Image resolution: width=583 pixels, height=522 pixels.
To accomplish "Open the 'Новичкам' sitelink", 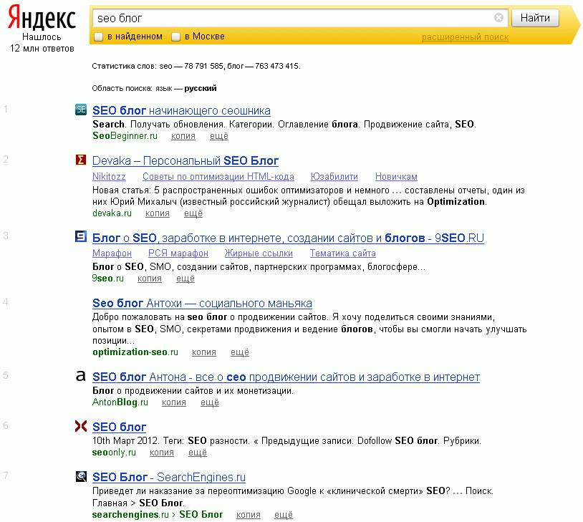I will pyautogui.click(x=396, y=177).
